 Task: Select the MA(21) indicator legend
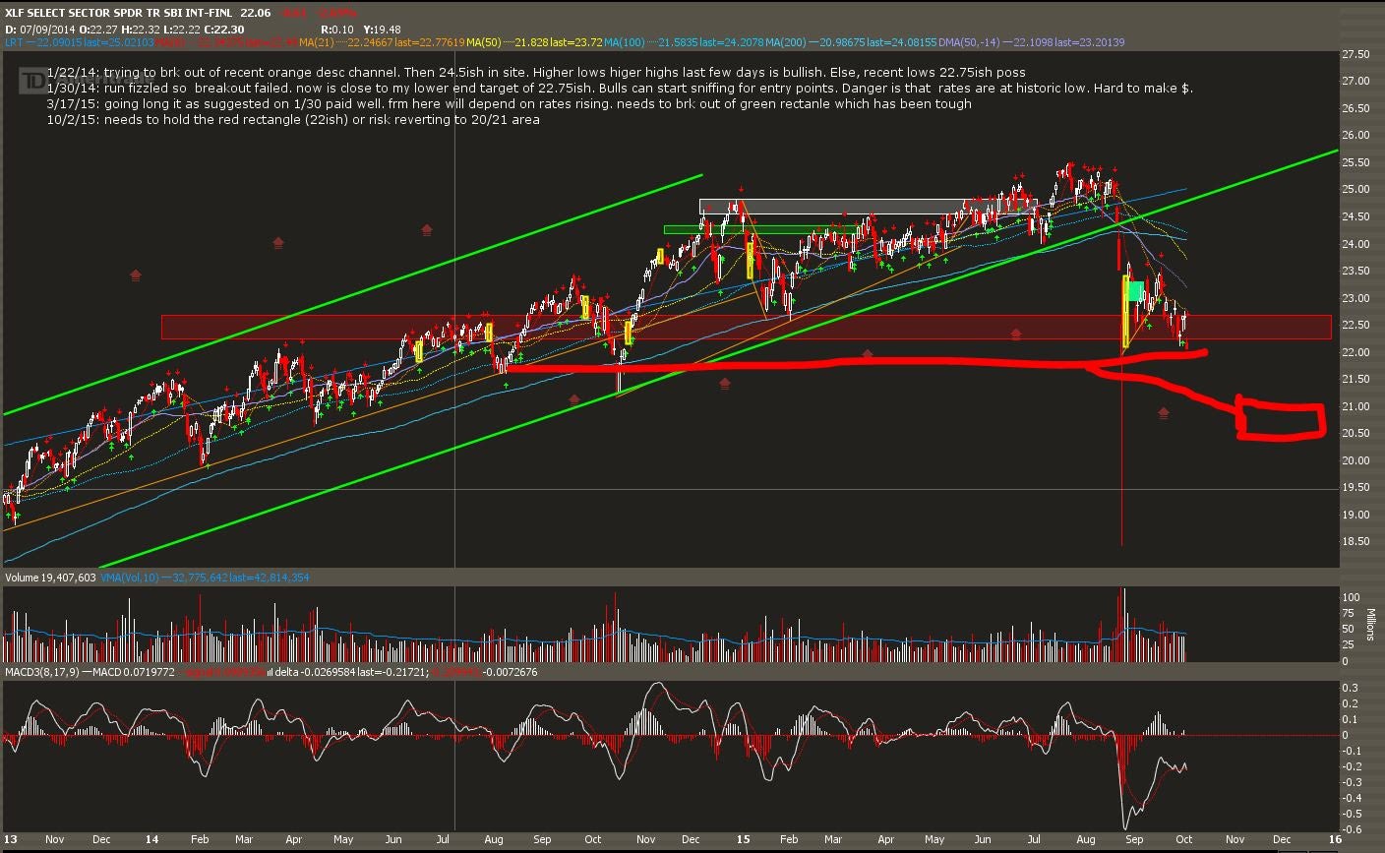(x=383, y=42)
